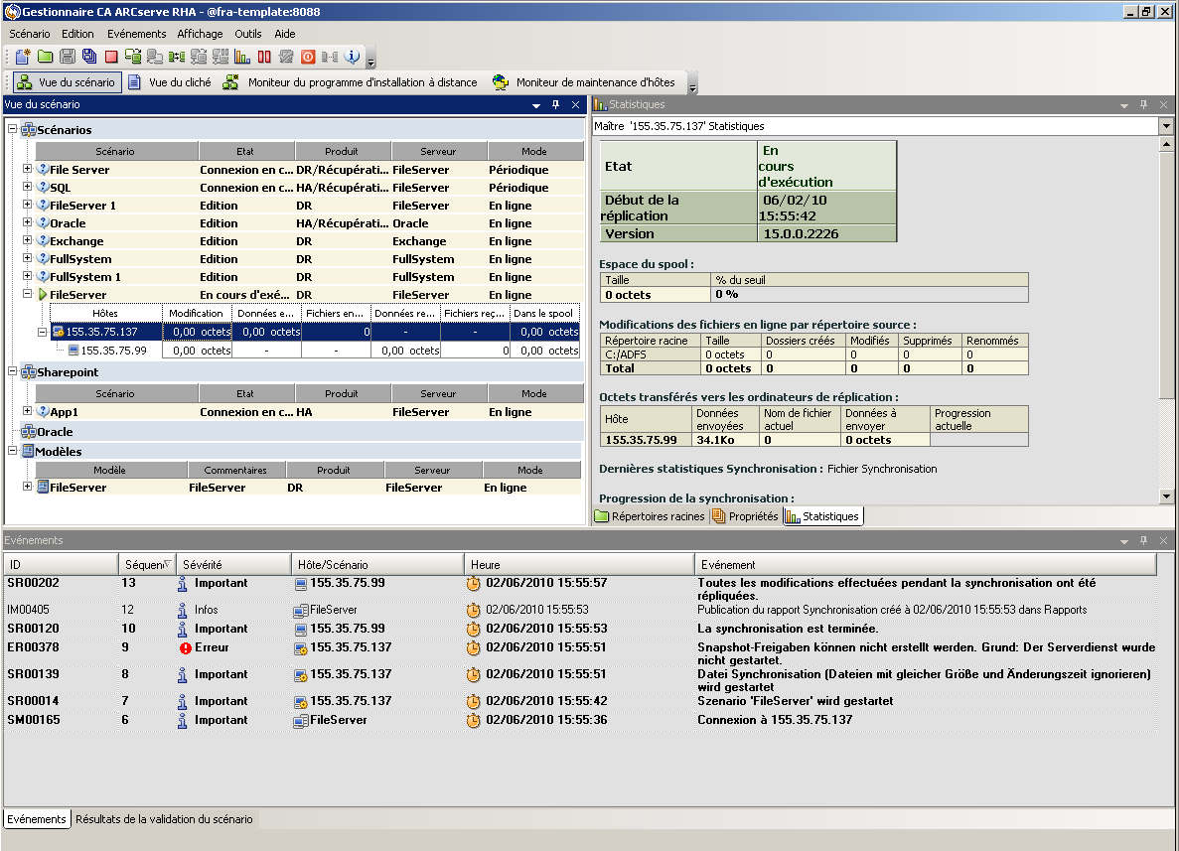The height and width of the screenshot is (851, 1179).
Task: Open the Maître statistics dropdown
Action: tap(1166, 126)
